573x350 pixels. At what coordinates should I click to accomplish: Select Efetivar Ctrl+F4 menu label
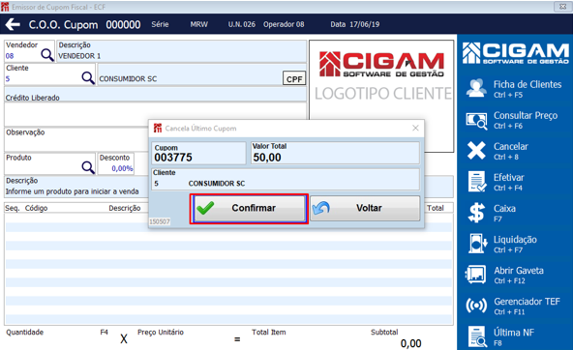tap(509, 182)
